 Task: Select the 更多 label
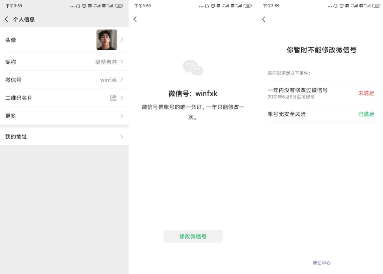(11, 116)
